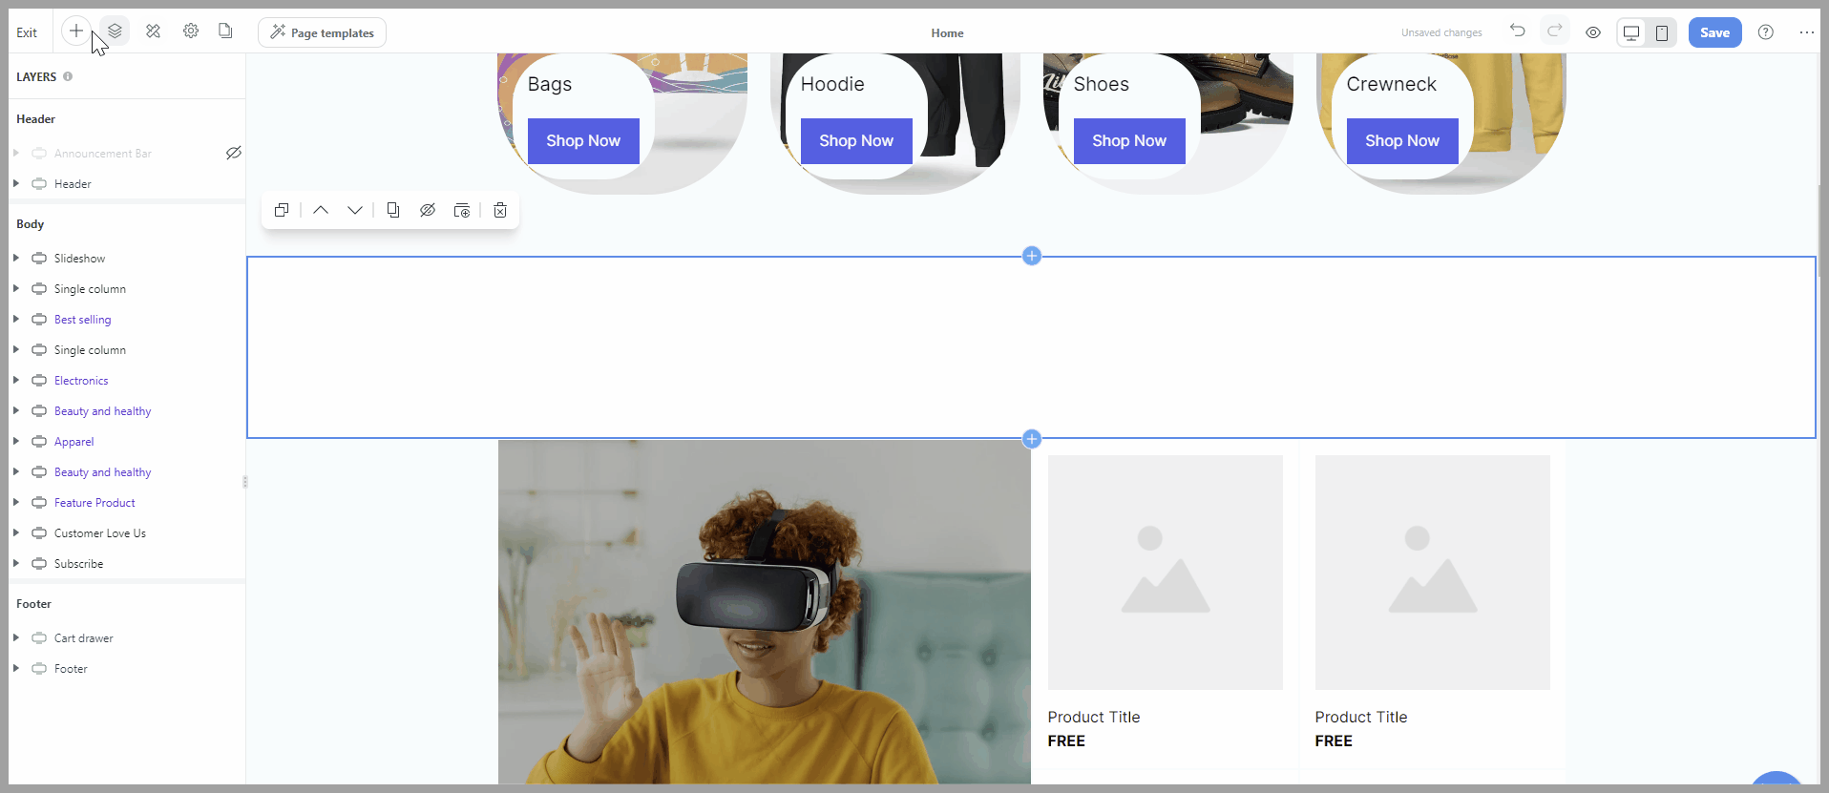
Task: Preview the page with the eye icon
Action: coord(1593,32)
